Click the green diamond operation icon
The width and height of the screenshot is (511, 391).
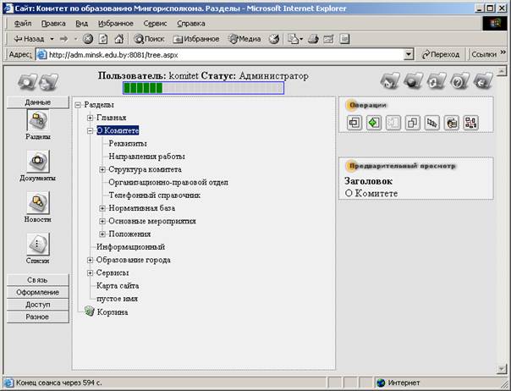coord(374,123)
